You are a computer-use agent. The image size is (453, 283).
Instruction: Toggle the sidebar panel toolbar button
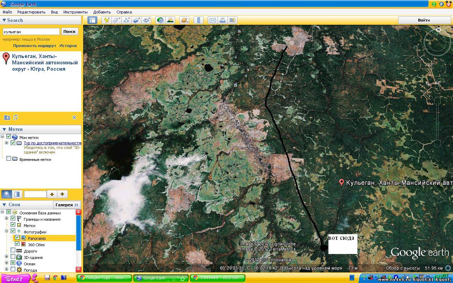(92, 20)
